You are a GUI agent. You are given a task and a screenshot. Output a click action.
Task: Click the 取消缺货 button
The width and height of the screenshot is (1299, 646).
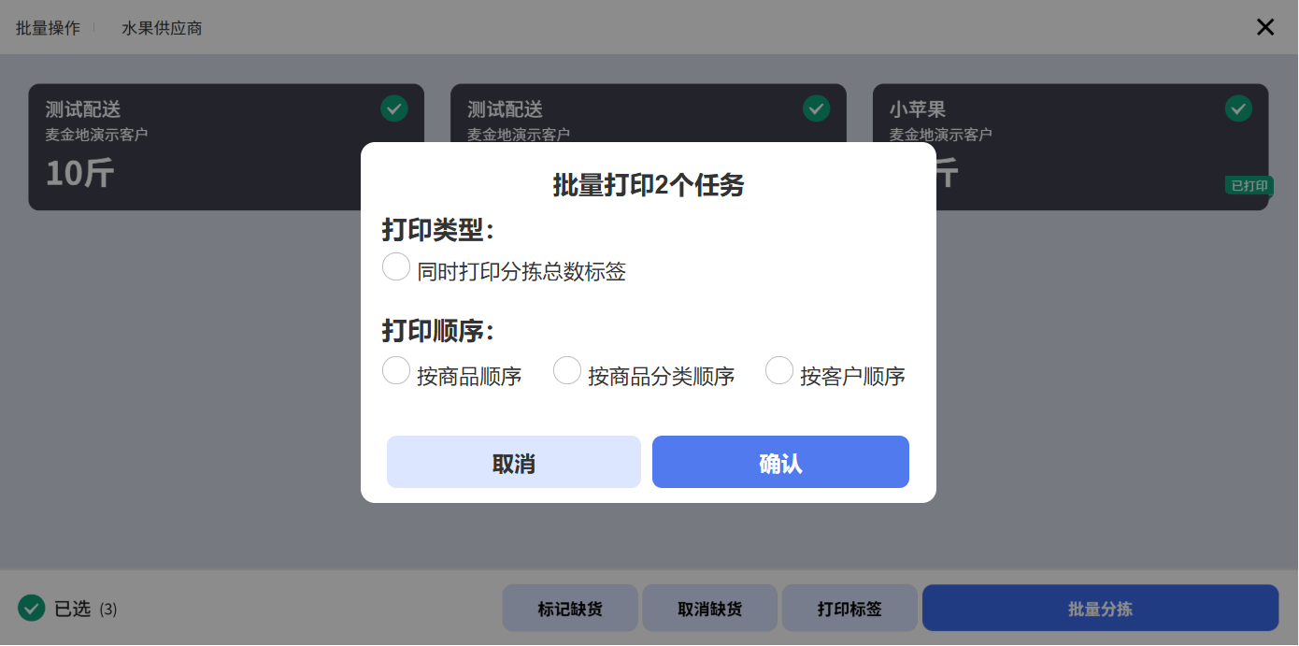click(709, 609)
